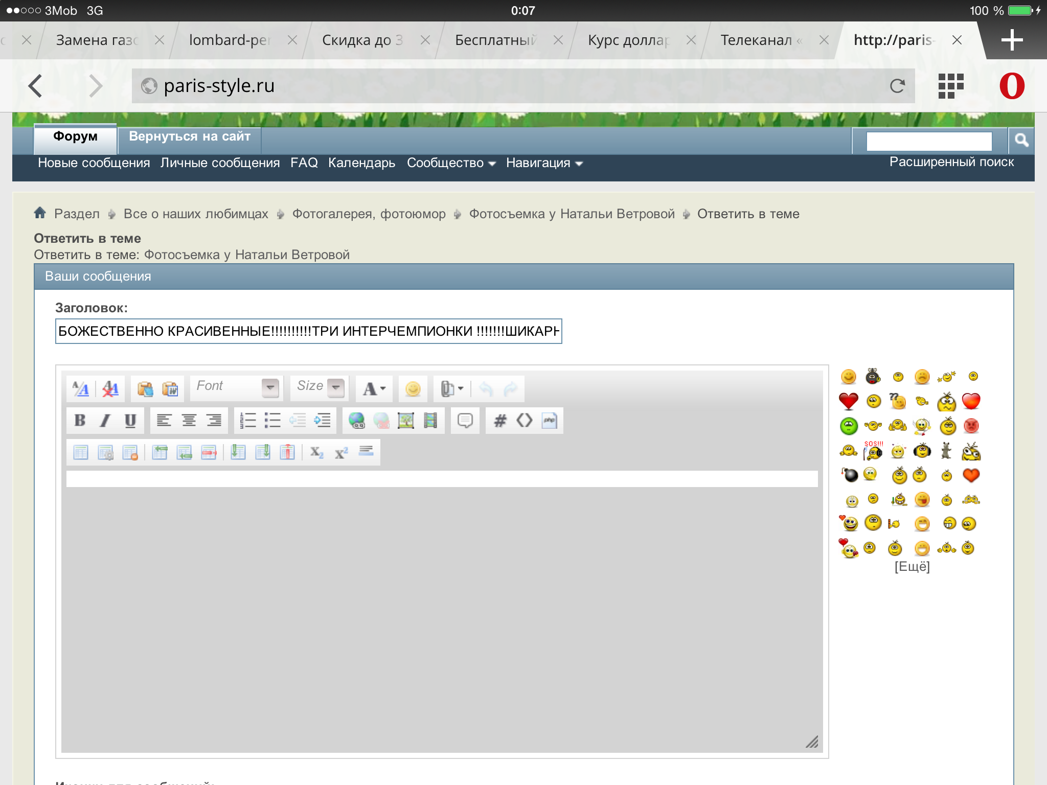The image size is (1047, 785).
Task: Open a new browser tab
Action: tap(1012, 40)
